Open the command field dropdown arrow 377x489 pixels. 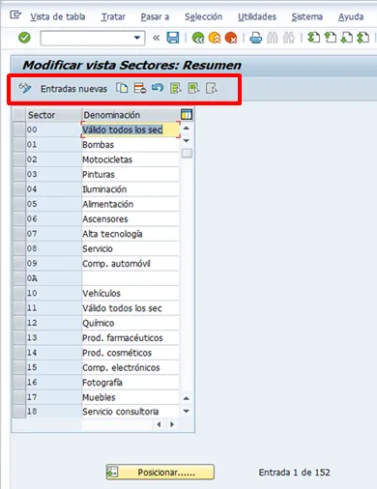click(137, 38)
